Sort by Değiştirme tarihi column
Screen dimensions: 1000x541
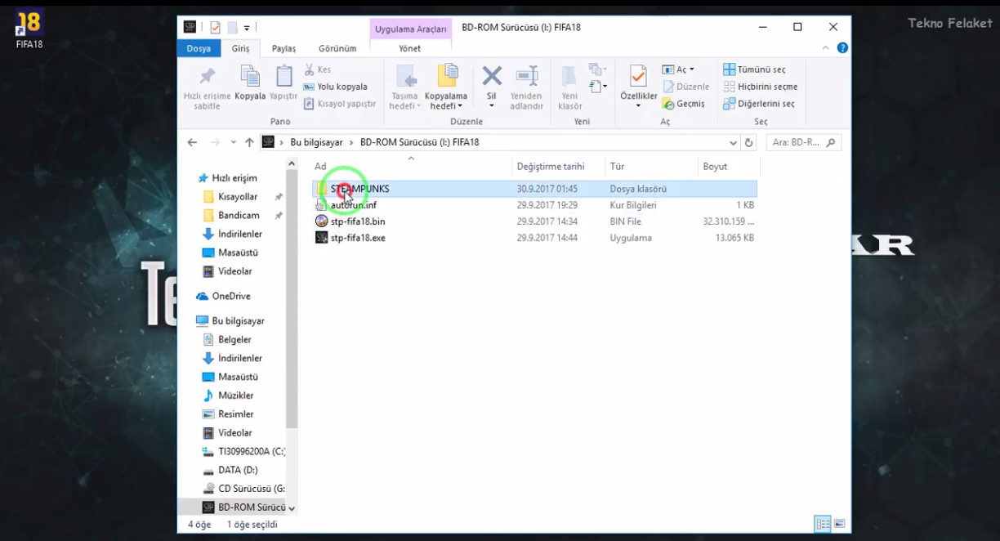558,167
